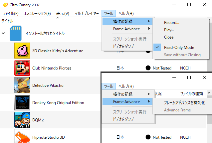This screenshot has height=143, width=212.
Task: Choose ビデオをダンプ in lower inset menu
Action: tap(127, 119)
